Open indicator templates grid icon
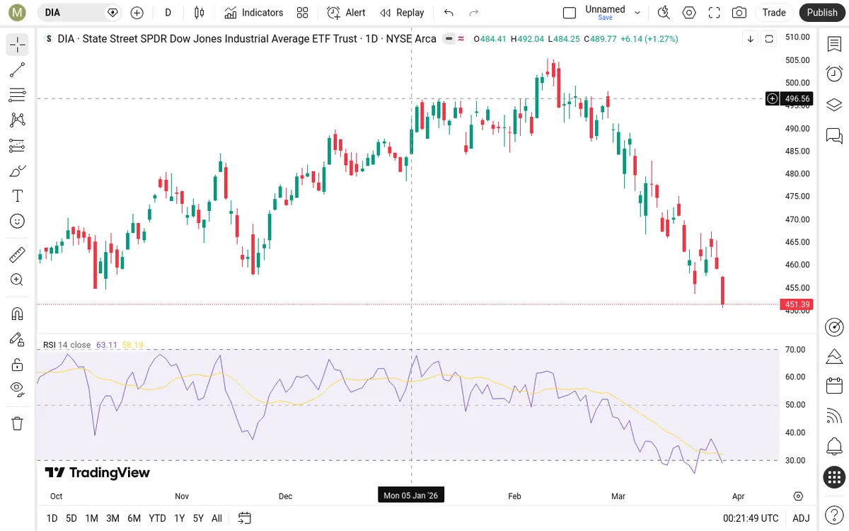 [x=303, y=12]
